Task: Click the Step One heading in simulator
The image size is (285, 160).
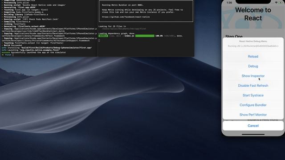Action: tap(234, 36)
